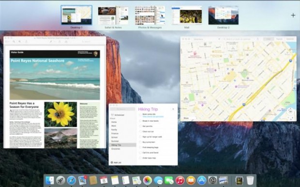Switch to Safari & Notes space

[113, 15]
